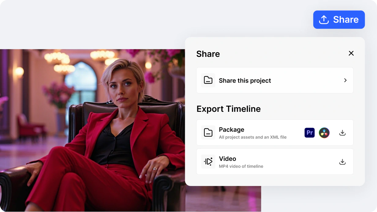
Task: Click the video preview of woman in red suit
Action: pos(92,130)
